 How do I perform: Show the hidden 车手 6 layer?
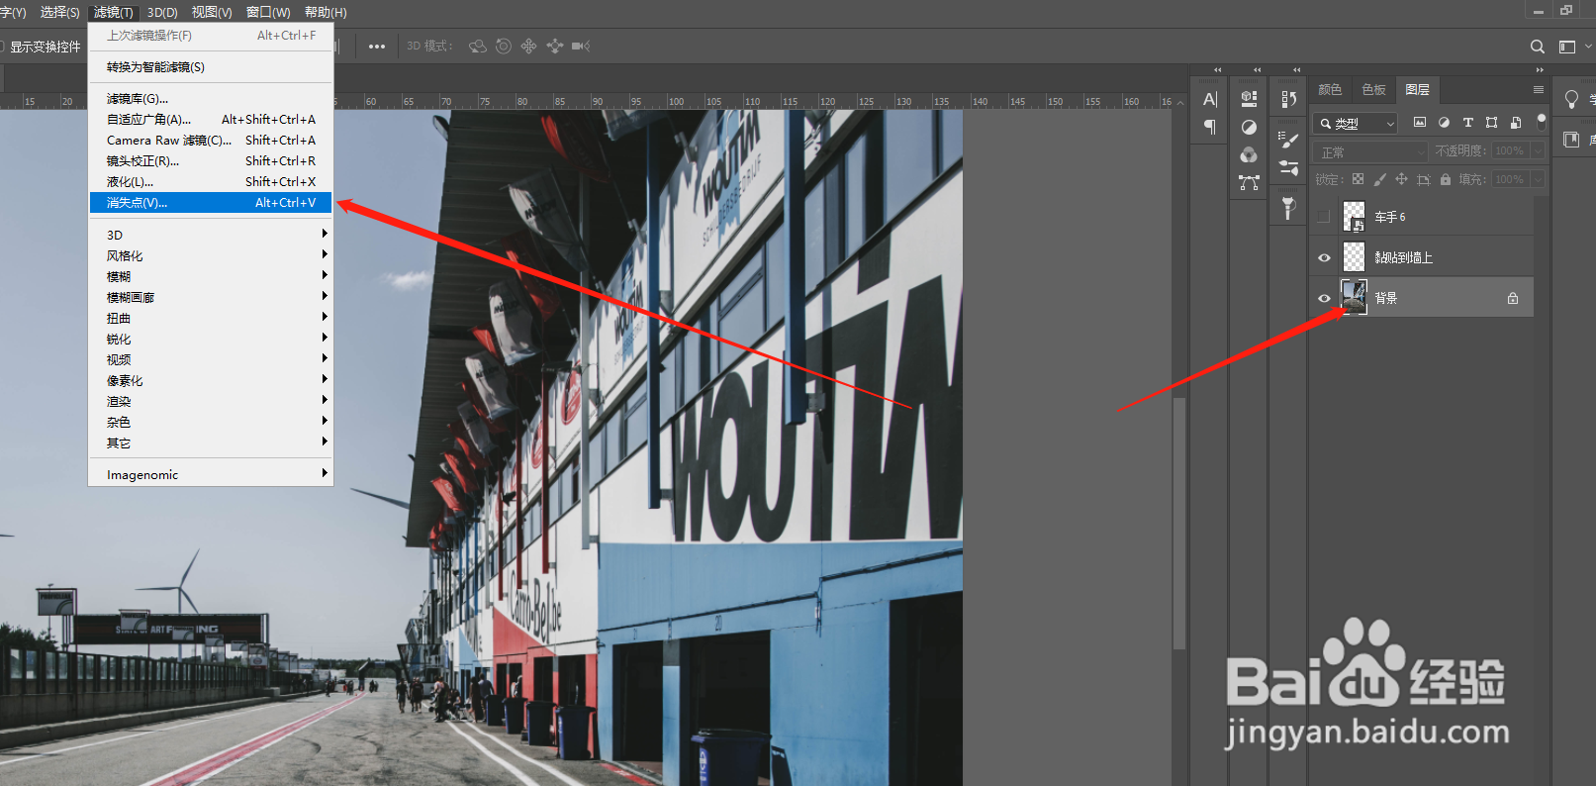coord(1324,217)
